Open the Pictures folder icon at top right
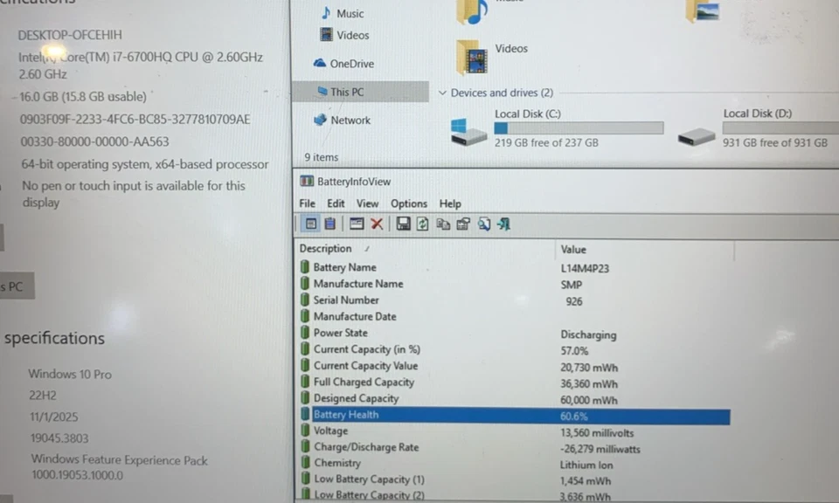This screenshot has width=839, height=503. click(703, 10)
